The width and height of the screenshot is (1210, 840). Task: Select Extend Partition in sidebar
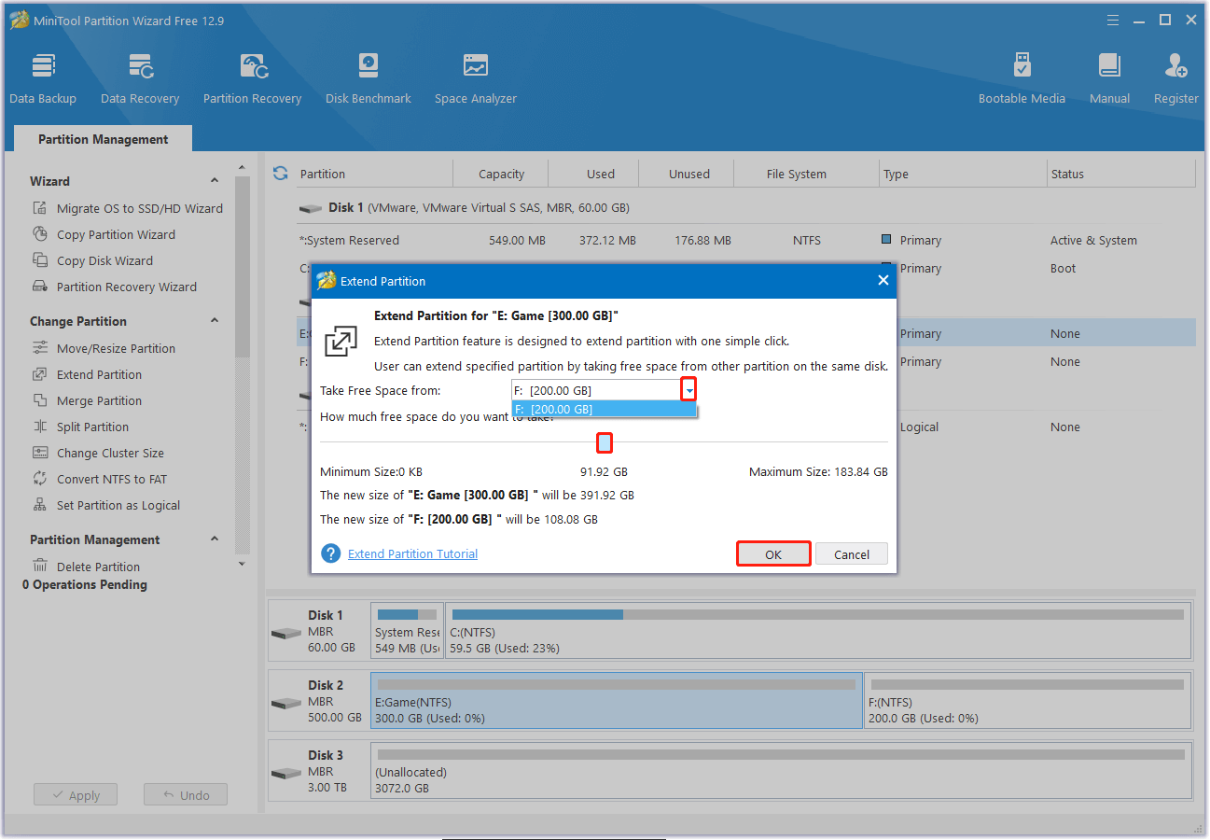pos(99,374)
